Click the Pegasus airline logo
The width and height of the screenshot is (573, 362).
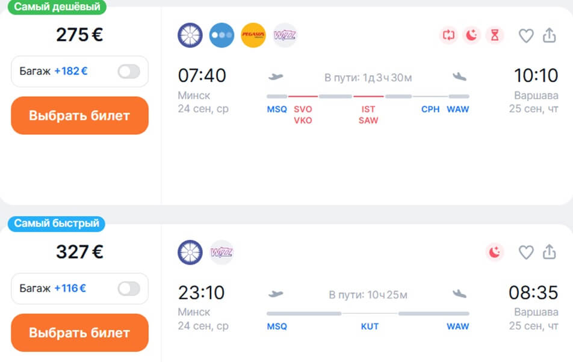point(253,35)
